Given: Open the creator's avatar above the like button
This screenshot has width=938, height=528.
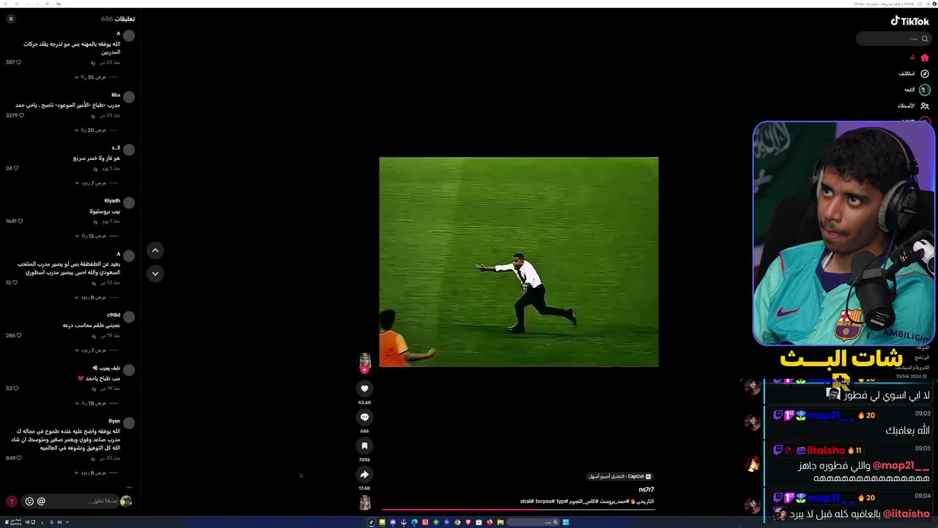Looking at the screenshot, I should 364,359.
